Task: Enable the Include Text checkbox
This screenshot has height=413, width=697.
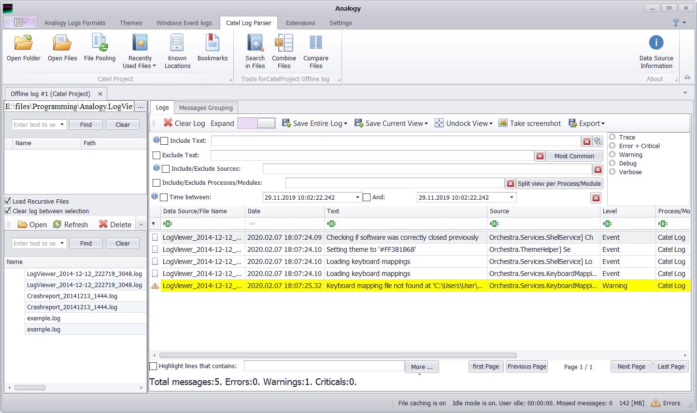Action: pos(165,141)
